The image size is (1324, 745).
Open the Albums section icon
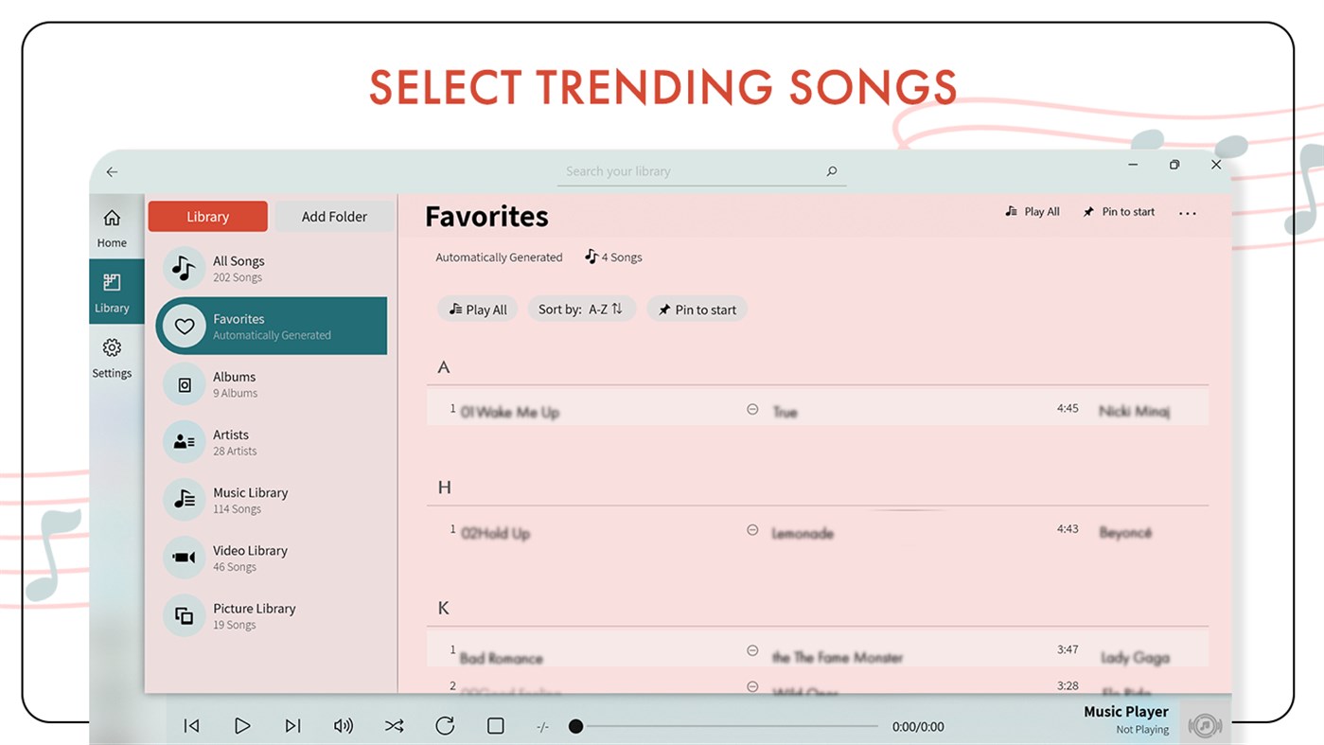tap(184, 384)
